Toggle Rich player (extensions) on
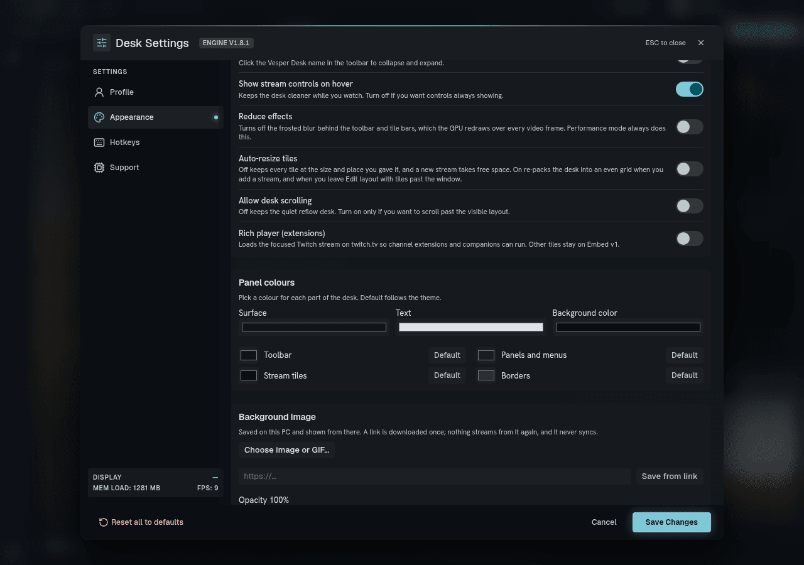This screenshot has height=565, width=804. (x=690, y=239)
